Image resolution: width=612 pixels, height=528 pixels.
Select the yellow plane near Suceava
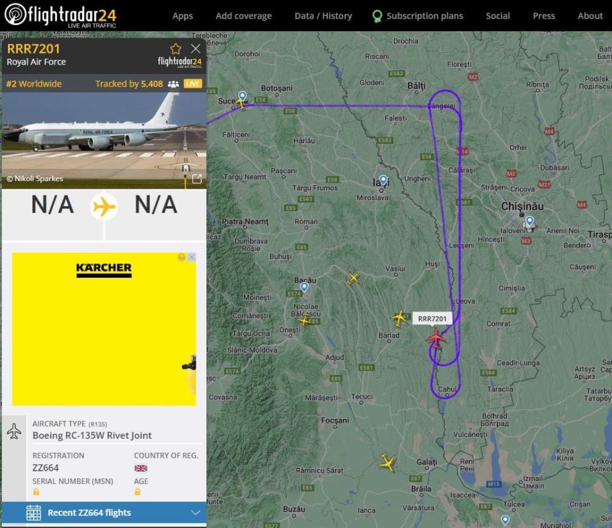tap(241, 103)
